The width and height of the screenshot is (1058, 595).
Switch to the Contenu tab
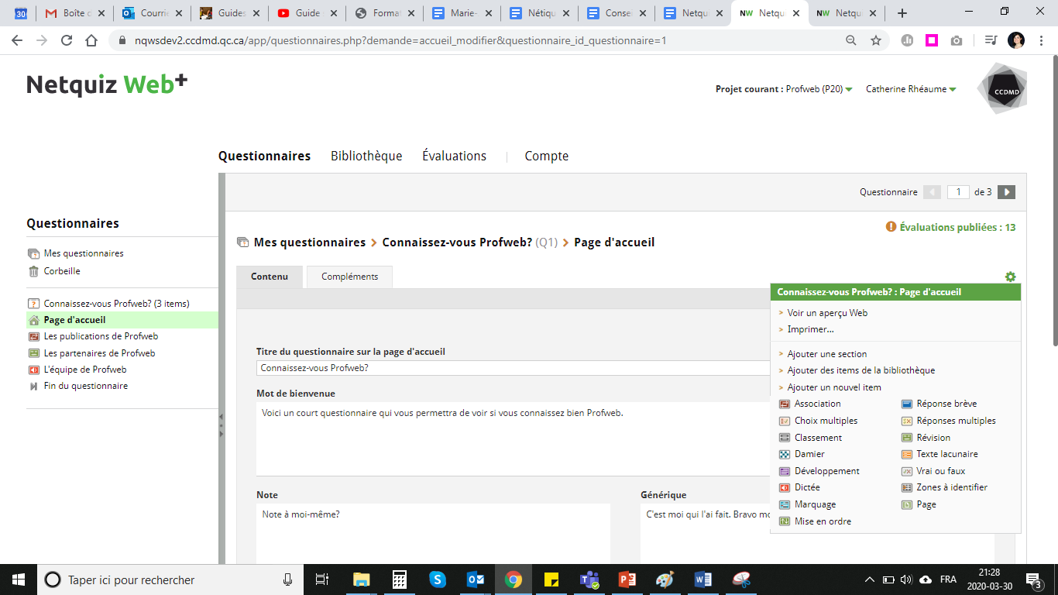point(270,277)
